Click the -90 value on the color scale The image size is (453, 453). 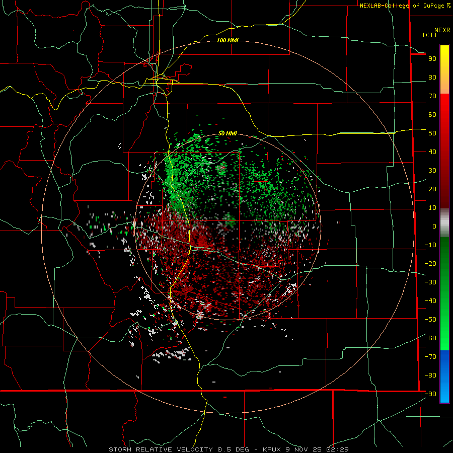[x=430, y=394]
